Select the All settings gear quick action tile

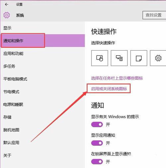coord(158,58)
